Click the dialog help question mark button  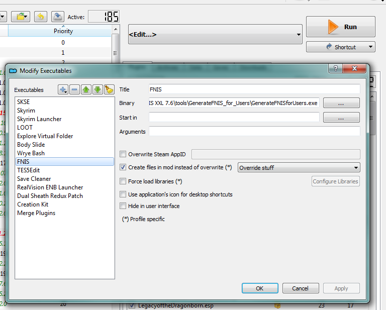coord(335,69)
